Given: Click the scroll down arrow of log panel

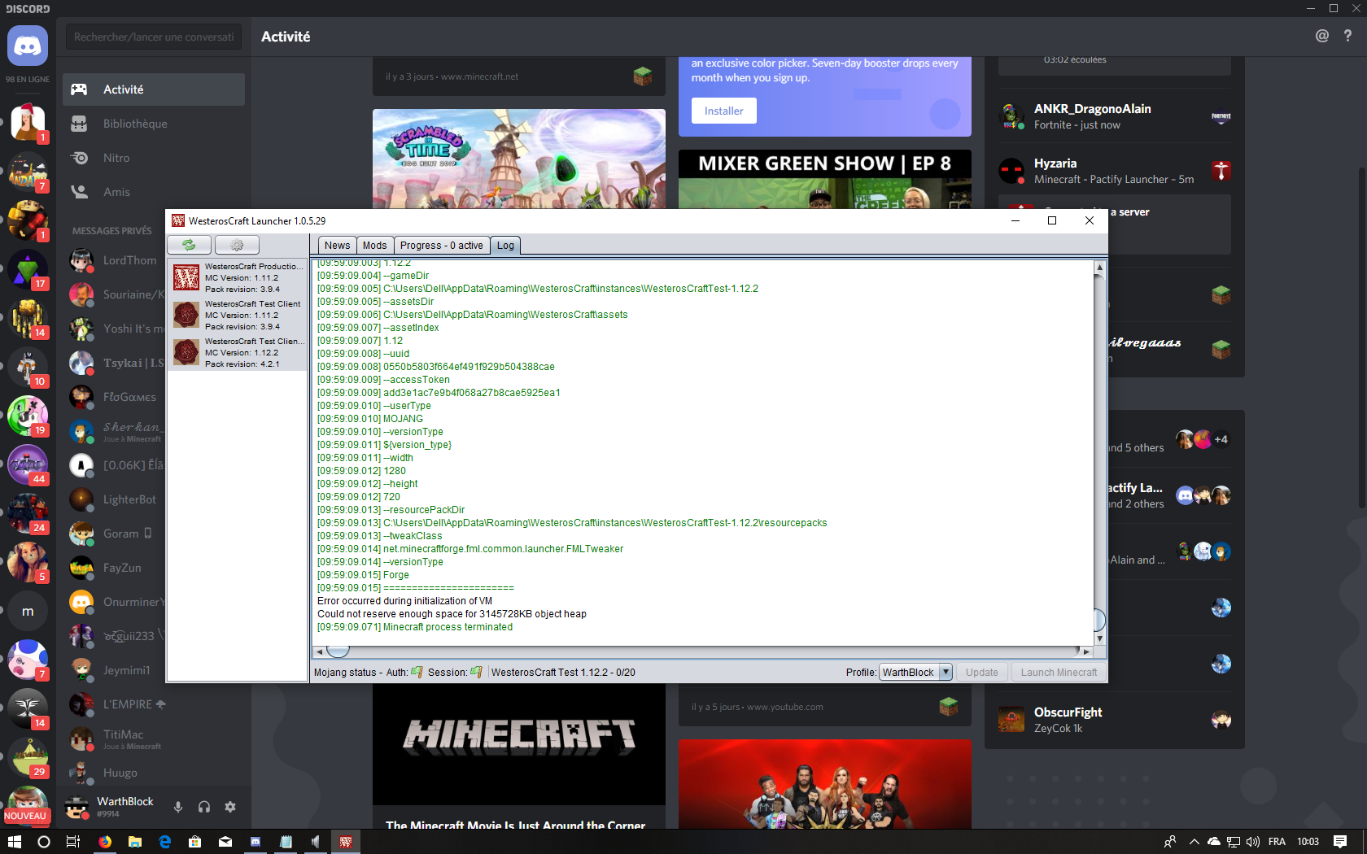Looking at the screenshot, I should tap(1099, 639).
